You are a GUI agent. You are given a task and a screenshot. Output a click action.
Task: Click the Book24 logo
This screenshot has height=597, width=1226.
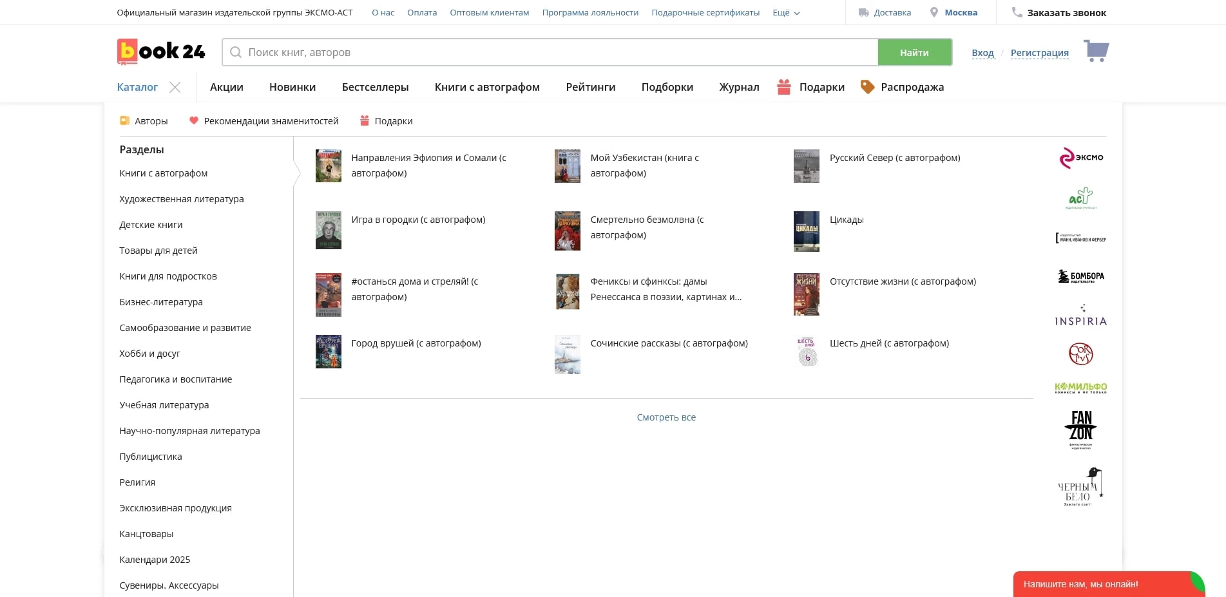pyautogui.click(x=161, y=52)
